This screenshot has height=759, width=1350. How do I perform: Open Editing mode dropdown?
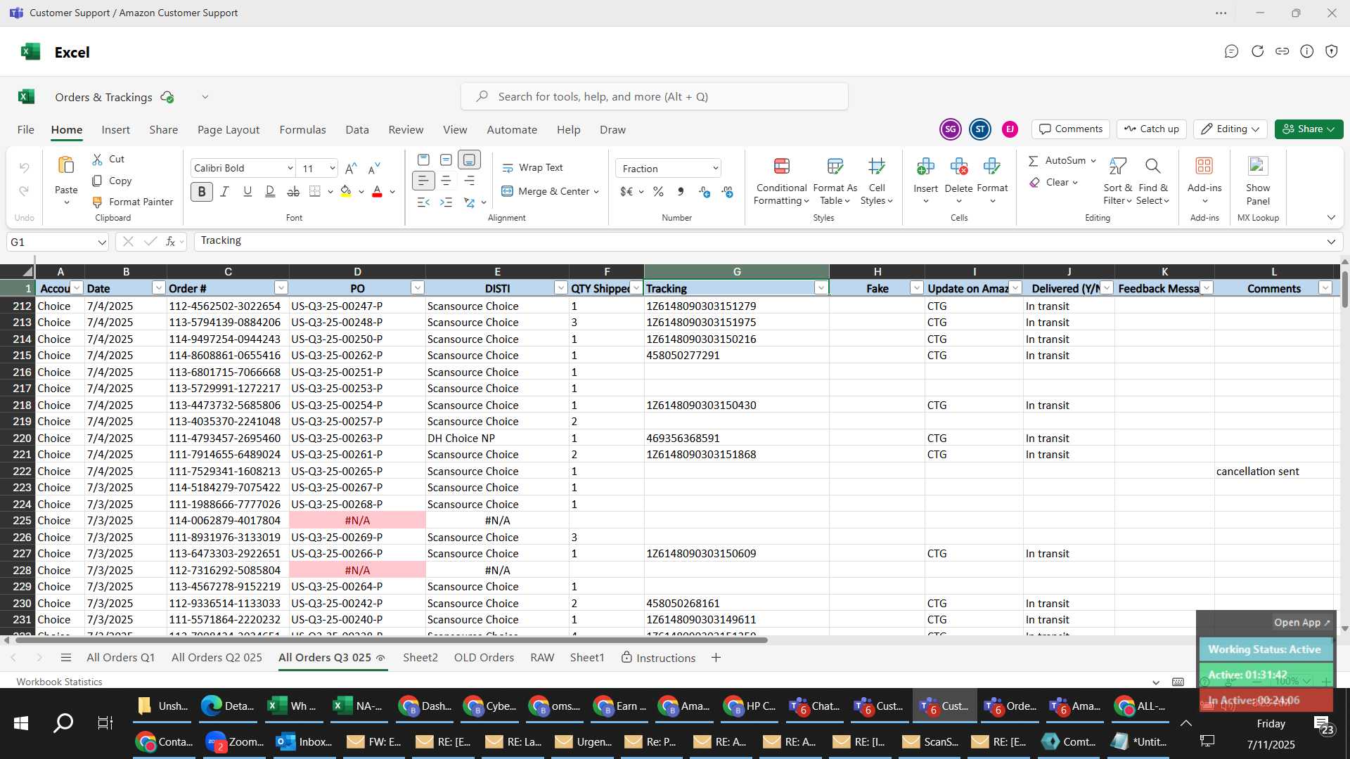click(x=1230, y=129)
